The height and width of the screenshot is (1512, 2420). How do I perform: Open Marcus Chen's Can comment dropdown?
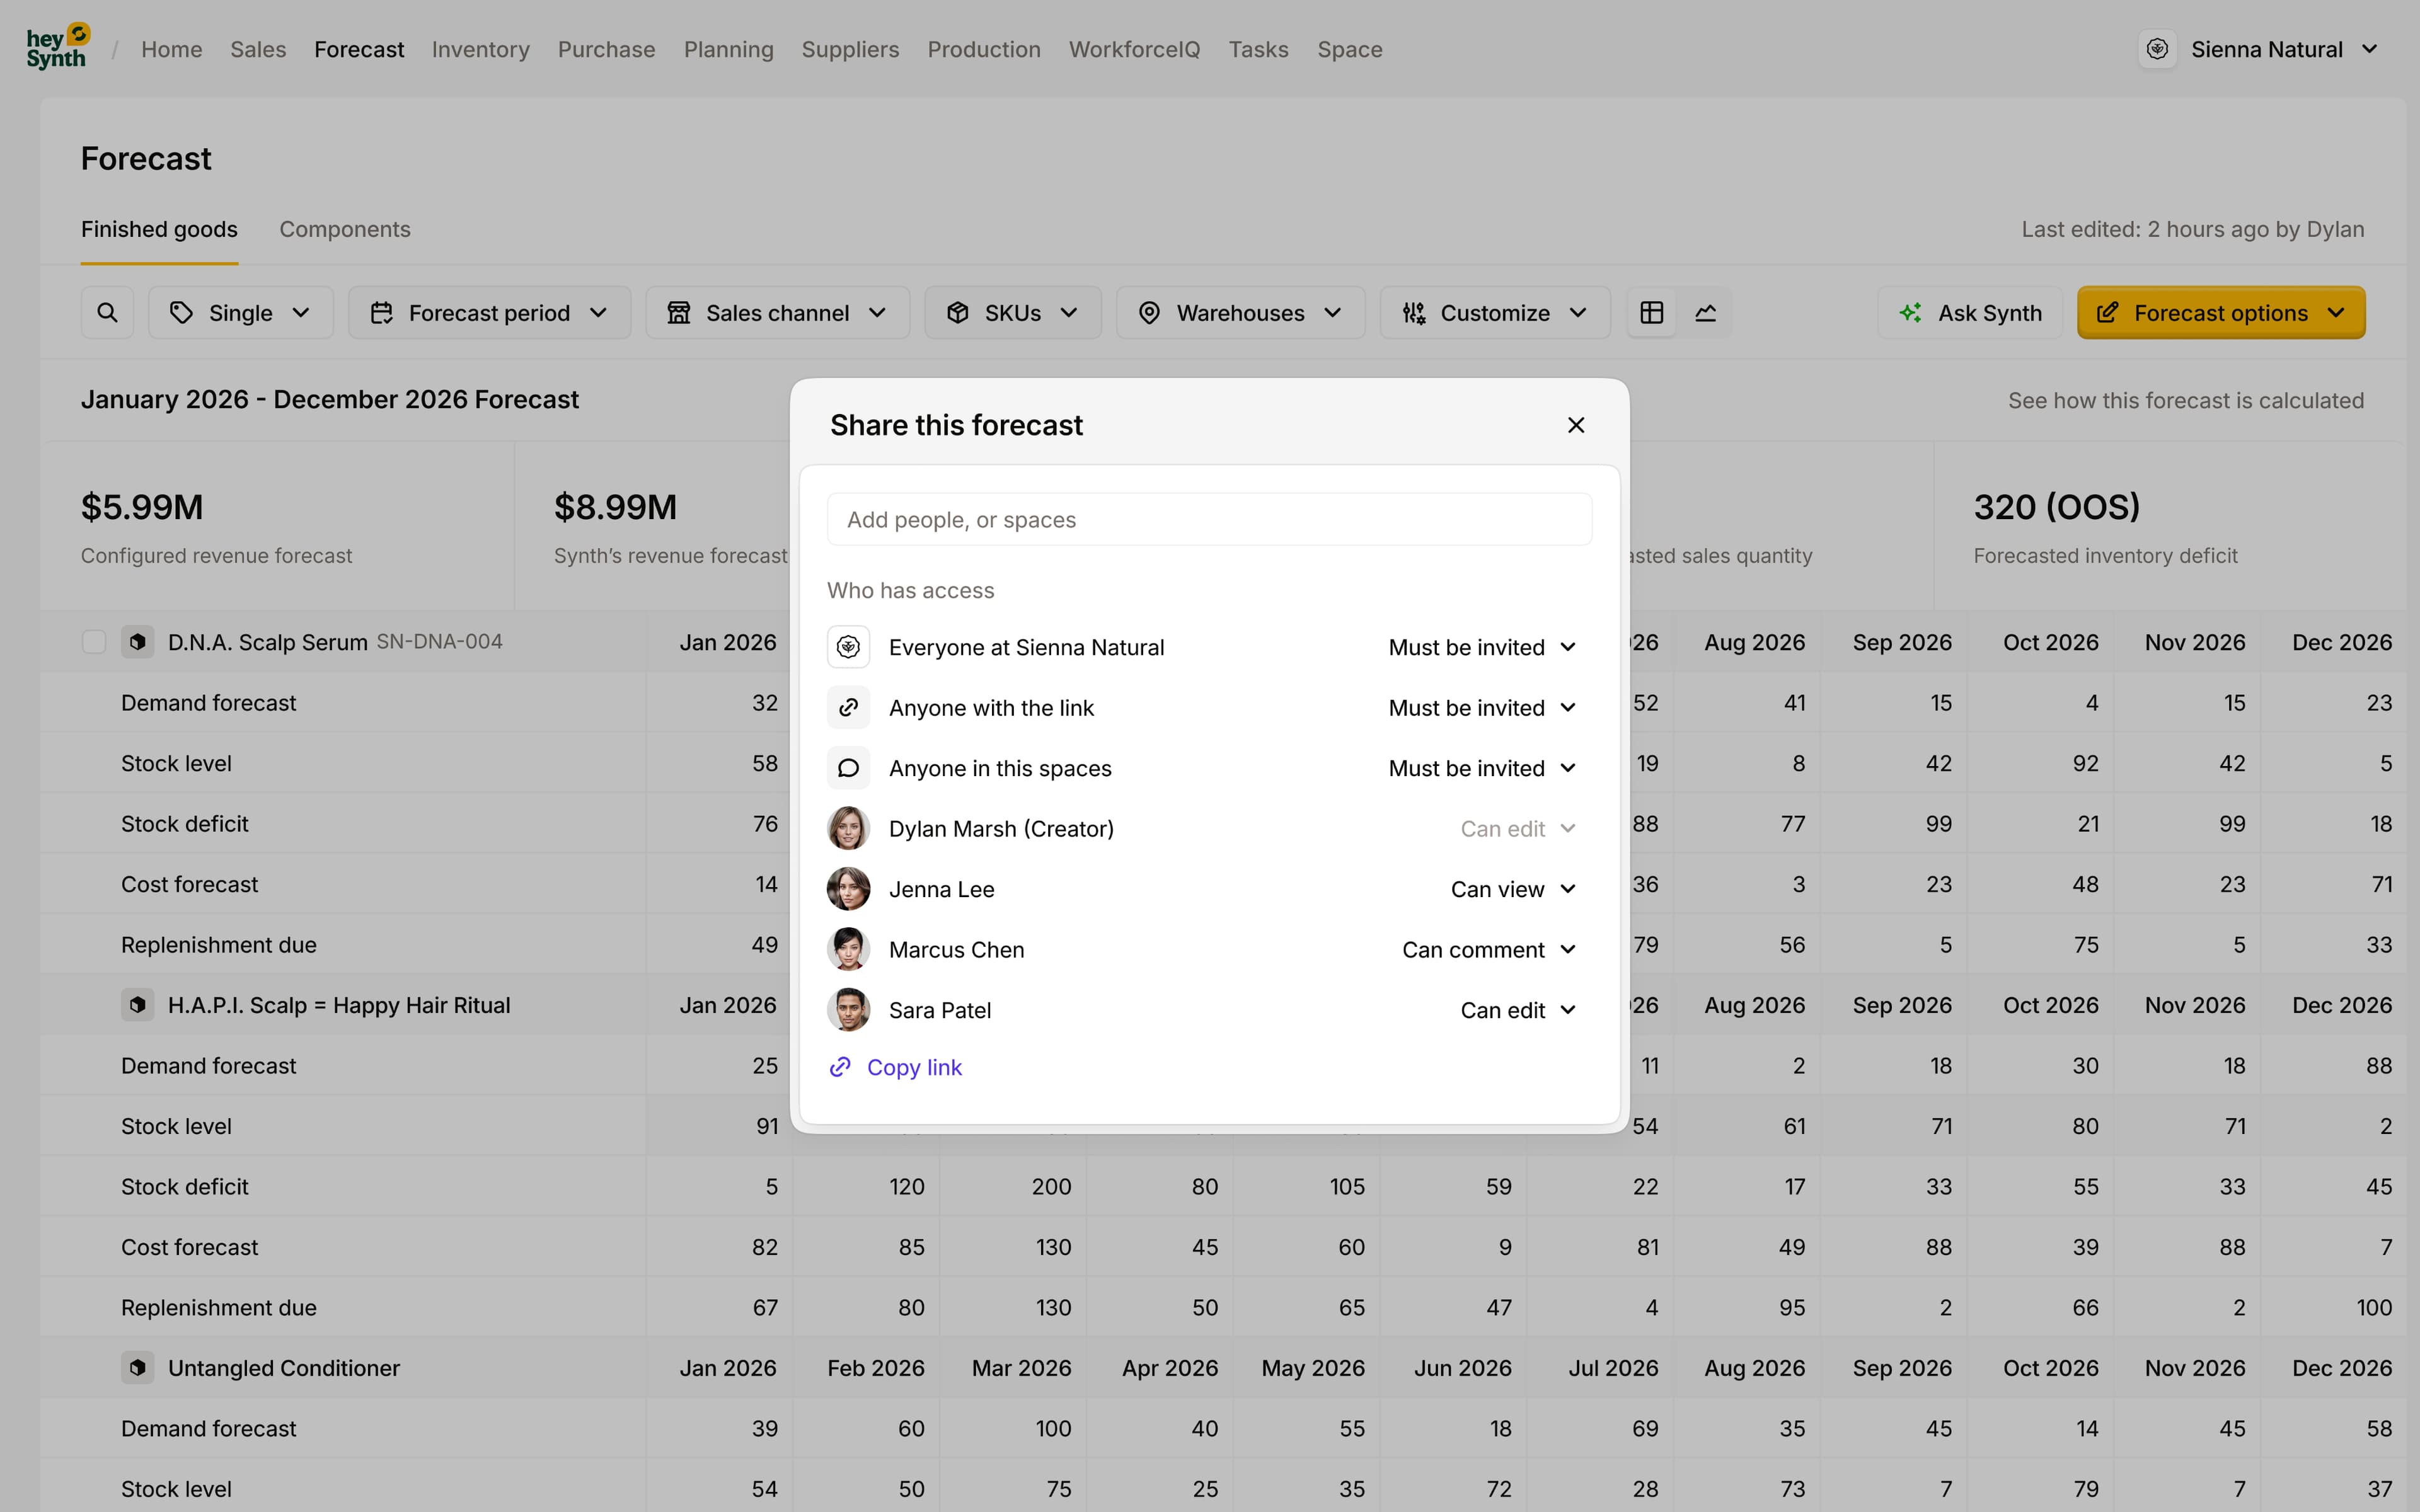pyautogui.click(x=1489, y=950)
